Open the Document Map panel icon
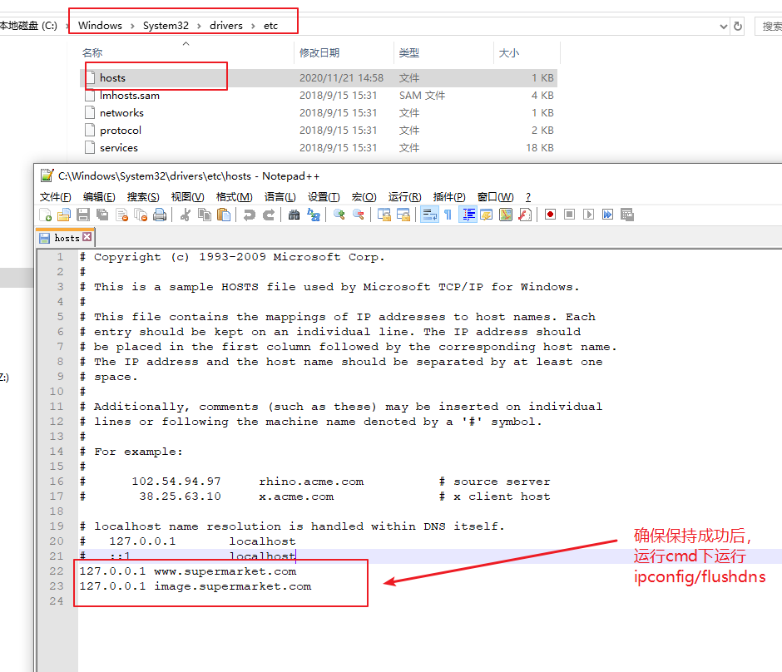 click(506, 215)
